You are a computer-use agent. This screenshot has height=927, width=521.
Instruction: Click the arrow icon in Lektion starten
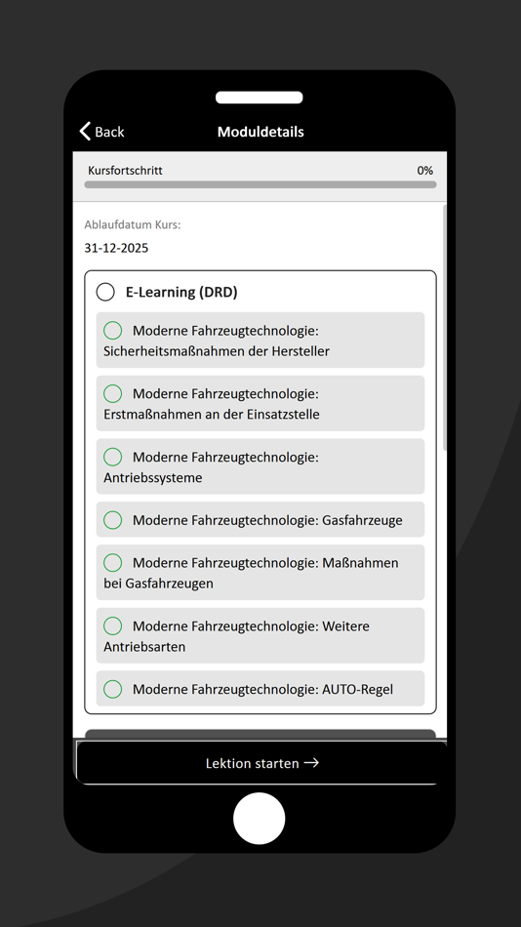[x=311, y=763]
